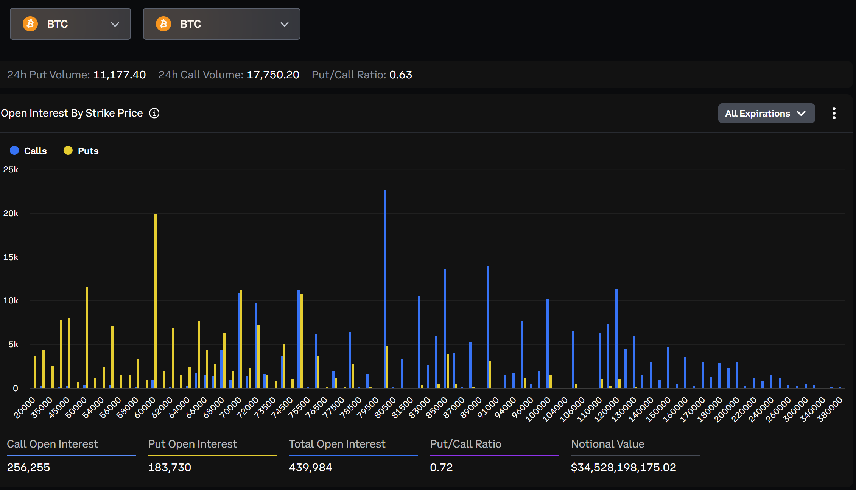856x490 pixels.
Task: Click the blue Calls legend dot
Action: (x=14, y=151)
